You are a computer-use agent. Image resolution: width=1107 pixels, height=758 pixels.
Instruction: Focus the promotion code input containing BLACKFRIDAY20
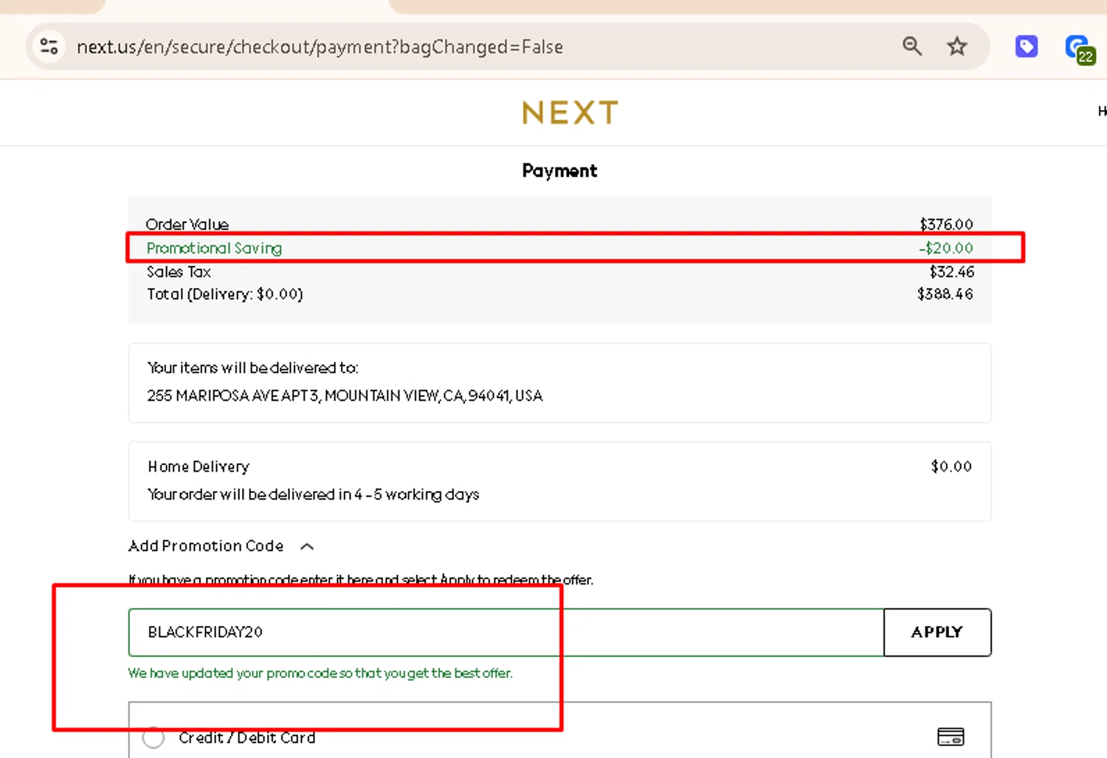point(506,633)
